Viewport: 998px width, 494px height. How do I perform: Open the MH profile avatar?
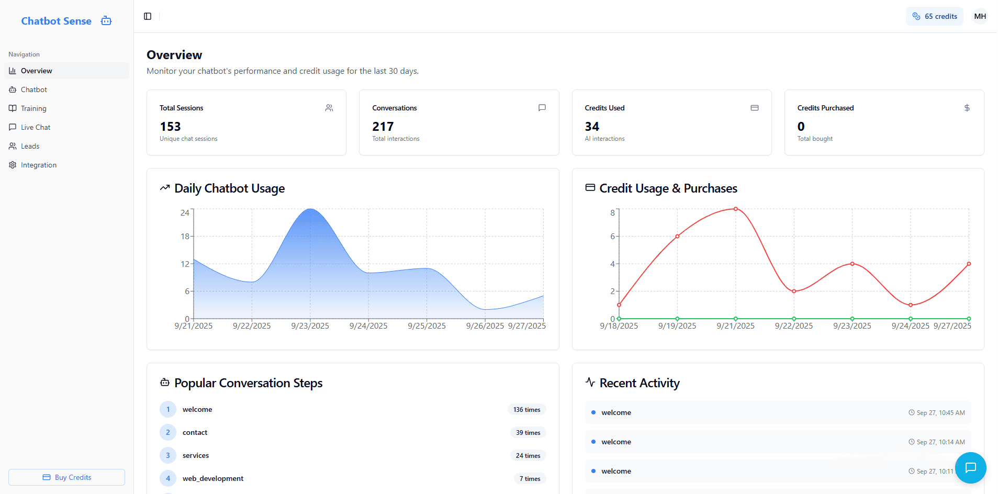(x=980, y=16)
